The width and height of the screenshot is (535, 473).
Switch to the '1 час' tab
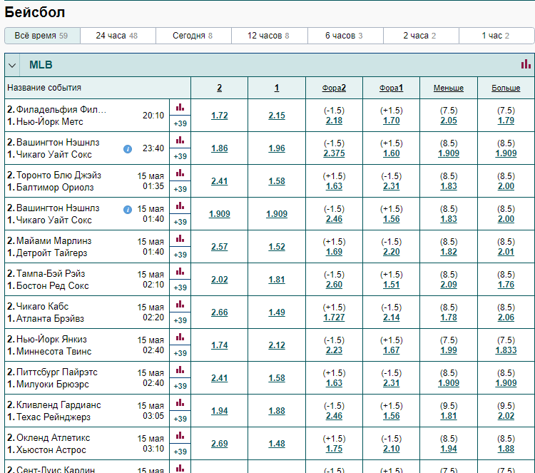tap(496, 36)
